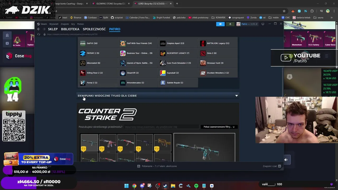
Task: Select Supraball (2) inventory
Action: pyautogui.click(x=178, y=73)
